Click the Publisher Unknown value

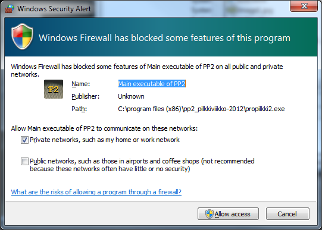pos(131,96)
